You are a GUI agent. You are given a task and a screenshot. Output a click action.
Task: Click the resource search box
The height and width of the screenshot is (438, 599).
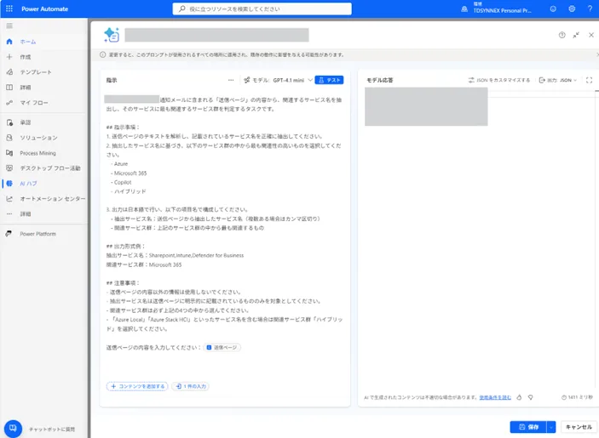tap(262, 9)
